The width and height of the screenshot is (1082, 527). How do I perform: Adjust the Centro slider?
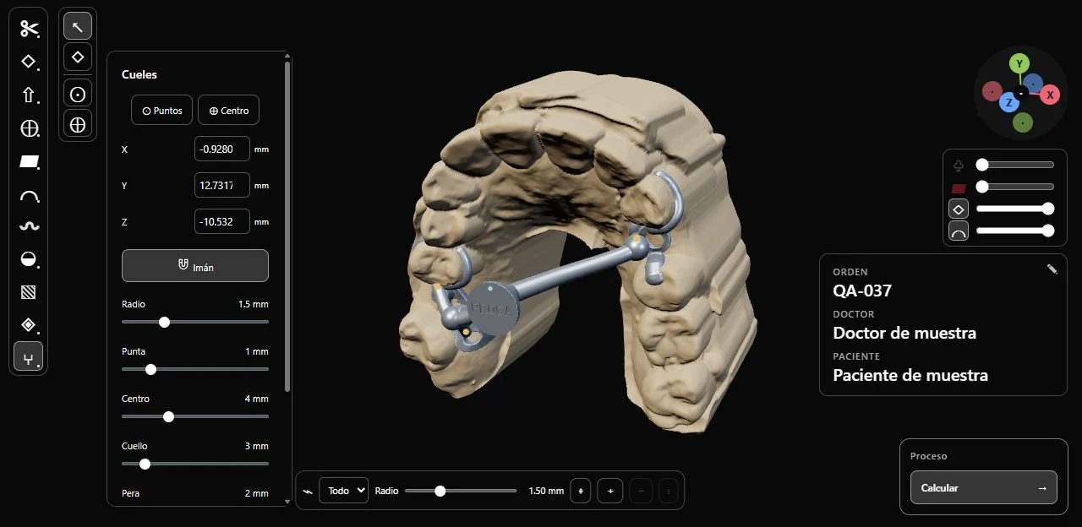click(x=195, y=416)
